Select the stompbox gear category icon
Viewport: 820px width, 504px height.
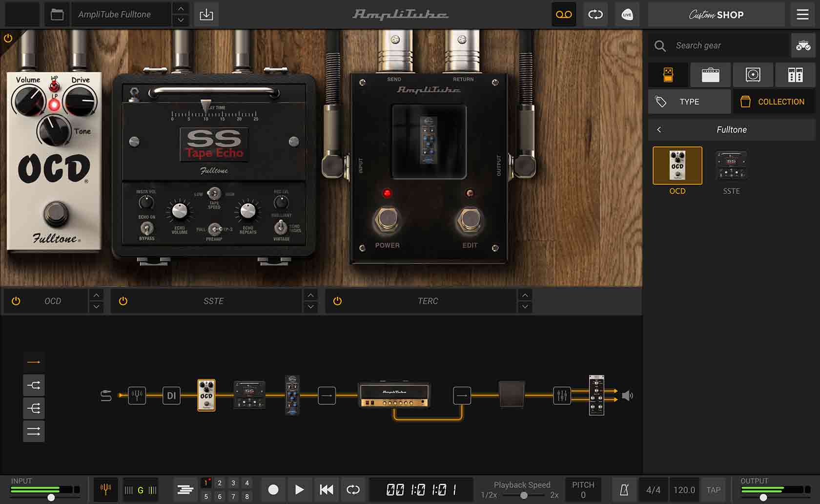pos(668,75)
